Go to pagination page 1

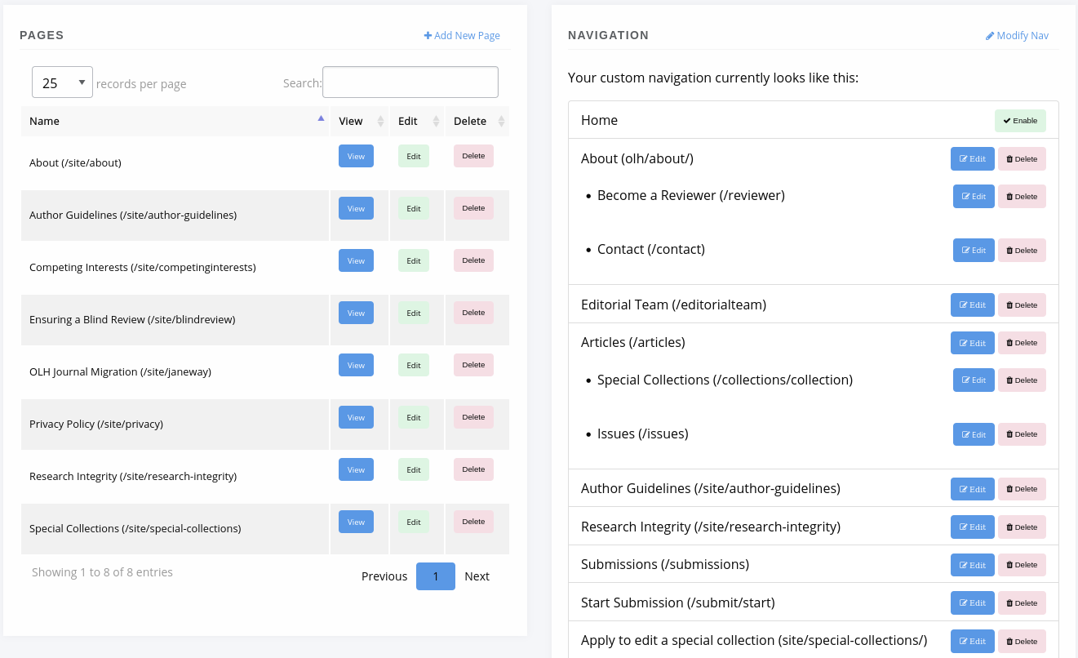[x=435, y=576]
